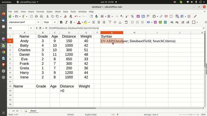
Task: Insert an image using the toolbar icon
Action: 138,16
